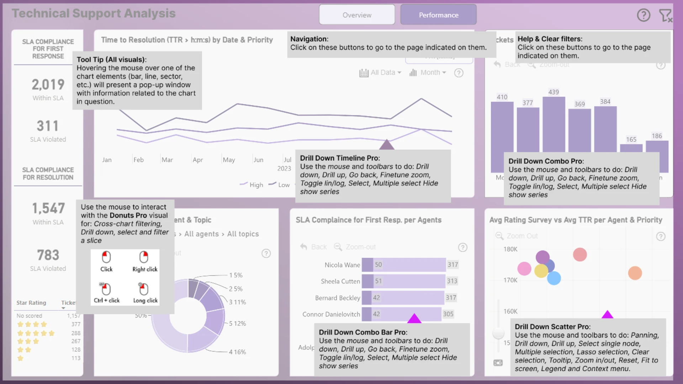The height and width of the screenshot is (384, 683).
Task: Toggle the Low series in the timeline legend
Action: (x=279, y=185)
